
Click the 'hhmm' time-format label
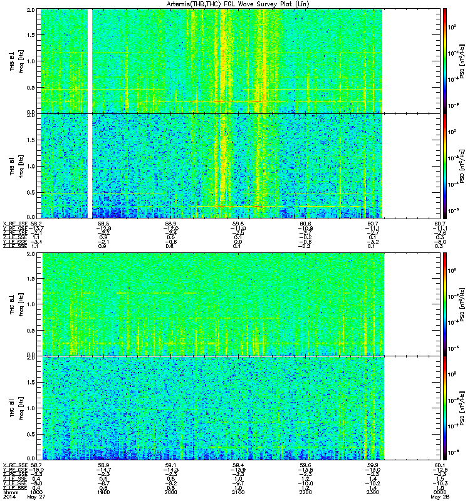pos(11,492)
